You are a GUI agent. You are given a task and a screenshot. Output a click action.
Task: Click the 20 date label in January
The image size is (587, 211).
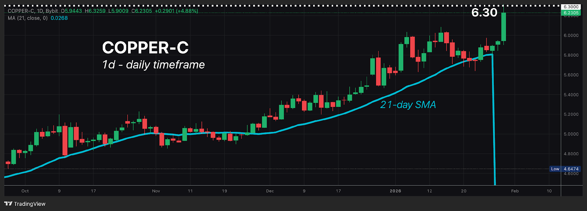point(464,191)
